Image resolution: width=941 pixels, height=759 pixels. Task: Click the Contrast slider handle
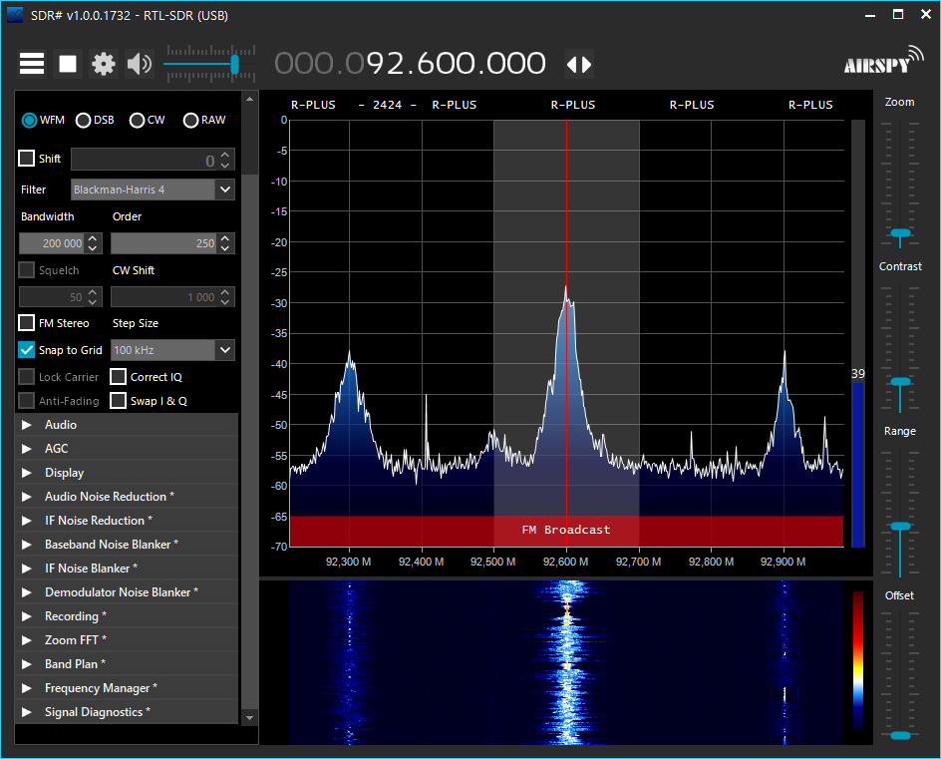click(900, 383)
